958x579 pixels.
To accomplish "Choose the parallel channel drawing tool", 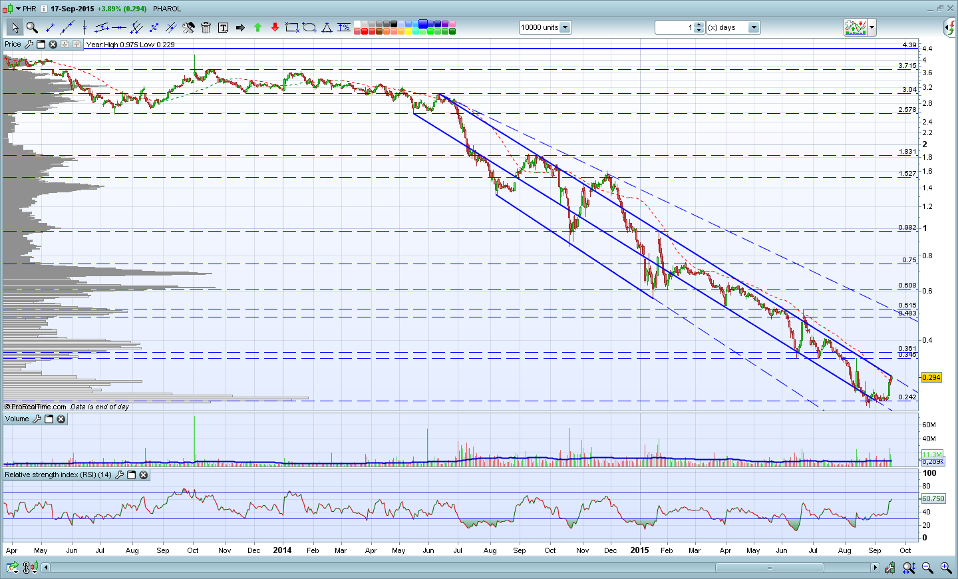I will pos(102,27).
